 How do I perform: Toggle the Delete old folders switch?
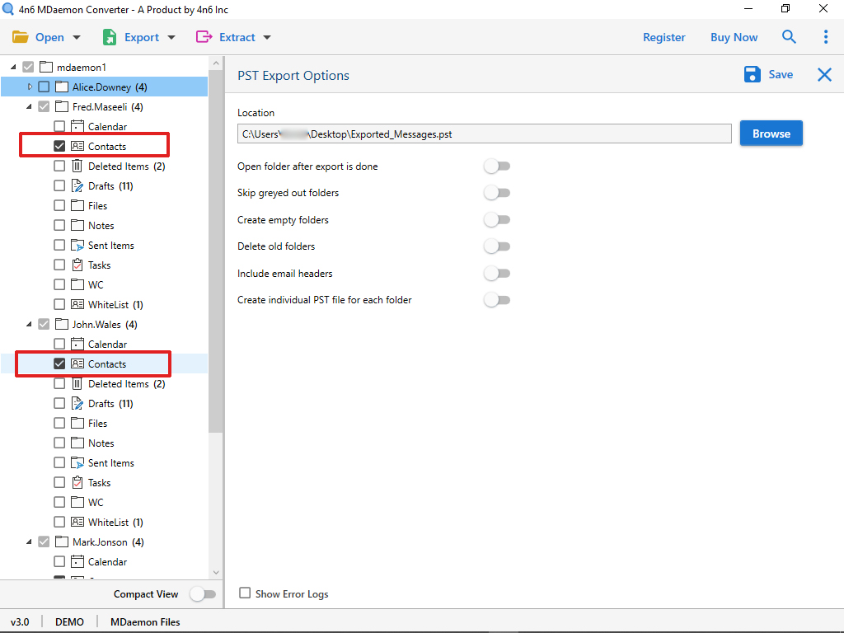pos(497,246)
